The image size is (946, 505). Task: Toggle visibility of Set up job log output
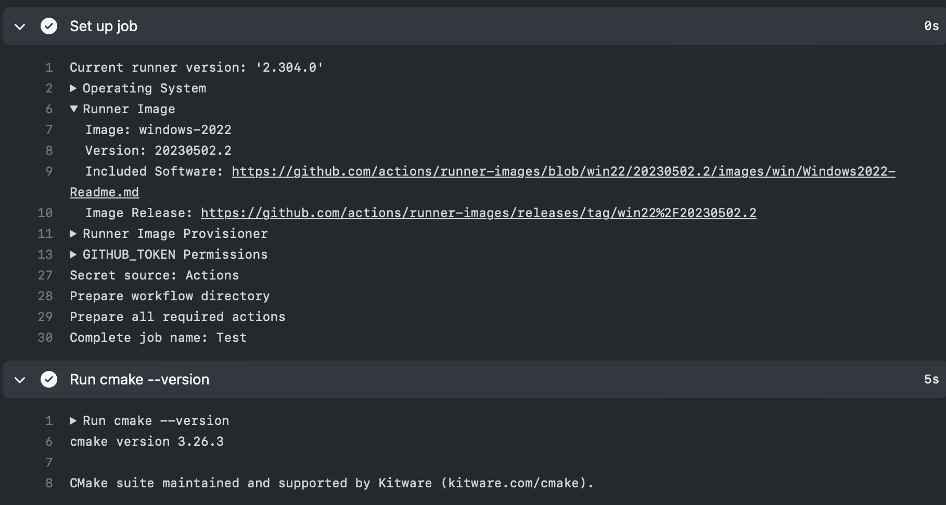[19, 26]
